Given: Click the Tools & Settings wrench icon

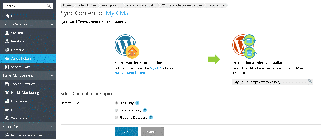Looking at the screenshot, I should [x=7, y=84].
